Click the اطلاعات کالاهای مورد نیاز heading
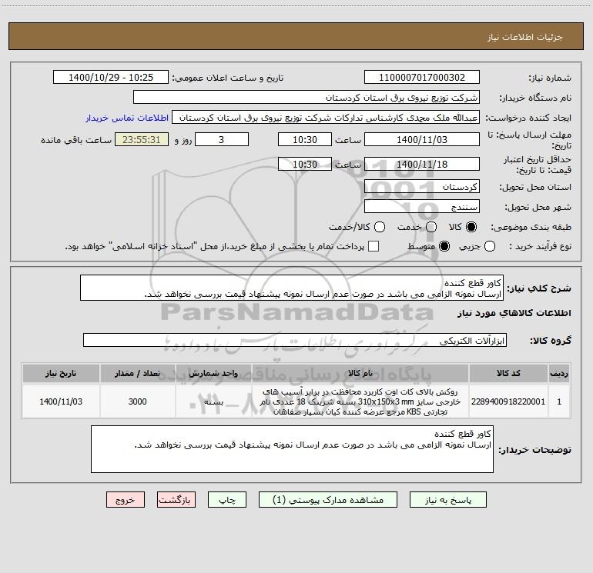The image size is (593, 573). coord(514,313)
